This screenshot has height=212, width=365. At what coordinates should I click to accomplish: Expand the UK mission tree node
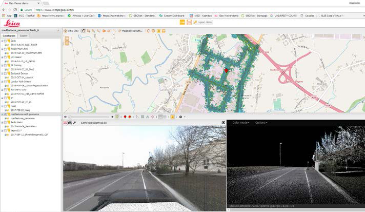click(2, 57)
